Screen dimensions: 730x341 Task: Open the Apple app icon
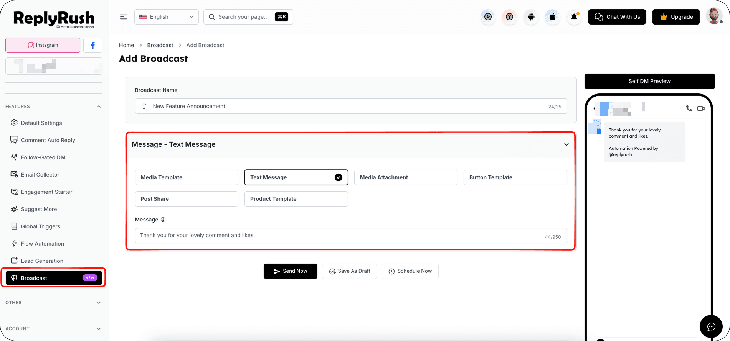[552, 17]
